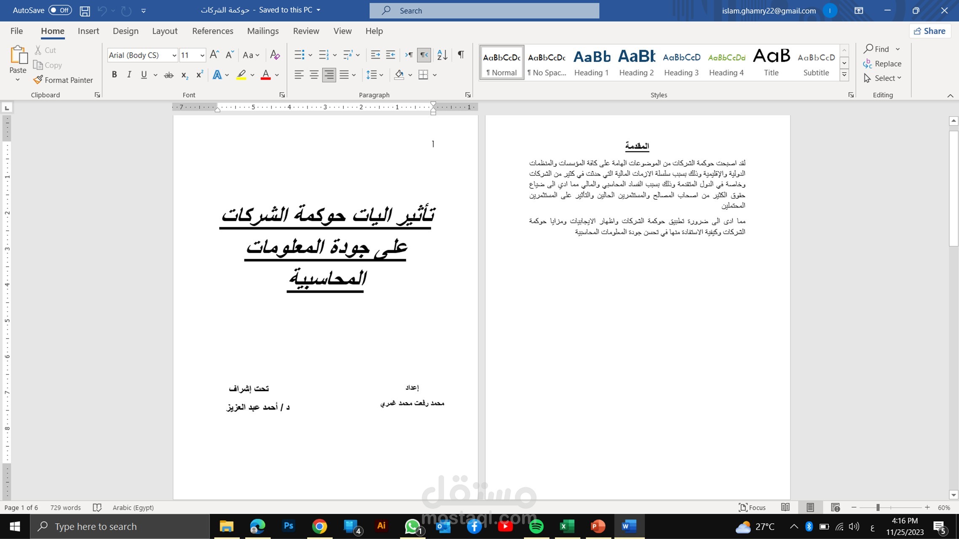959x539 pixels.
Task: Decrease the paragraph indent
Action: 375,55
